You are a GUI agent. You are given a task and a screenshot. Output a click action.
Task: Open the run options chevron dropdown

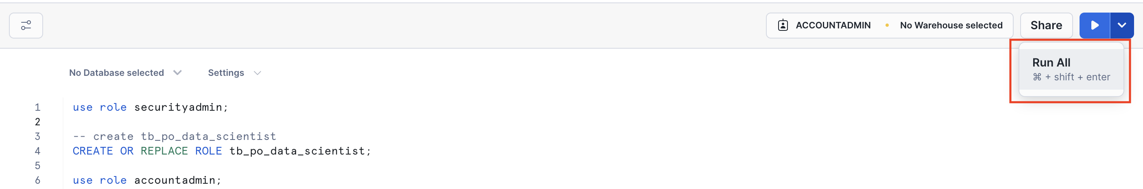pyautogui.click(x=1121, y=26)
